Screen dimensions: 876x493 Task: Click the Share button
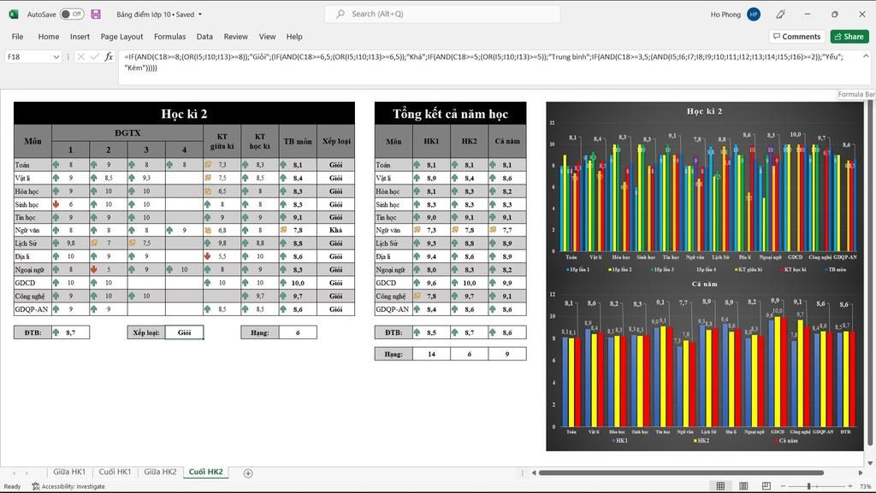pyautogui.click(x=849, y=36)
